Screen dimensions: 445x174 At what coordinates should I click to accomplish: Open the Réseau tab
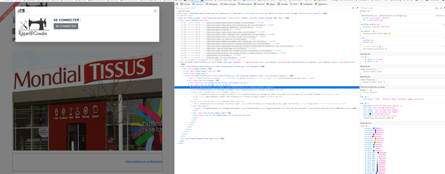tap(271, 4)
